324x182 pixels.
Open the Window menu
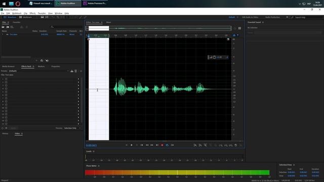(59, 13)
